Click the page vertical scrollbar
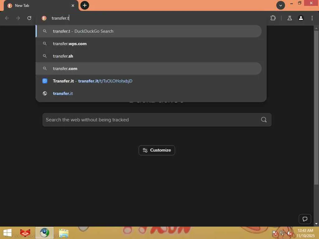This screenshot has width=319, height=239. [x=316, y=108]
